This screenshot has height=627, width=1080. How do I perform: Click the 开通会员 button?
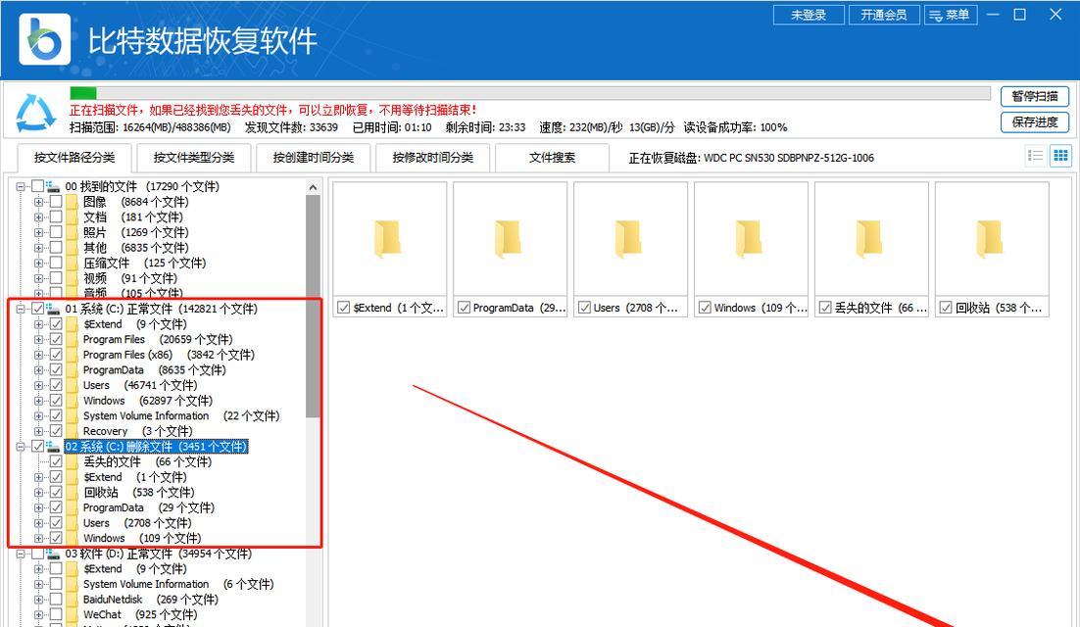click(884, 15)
